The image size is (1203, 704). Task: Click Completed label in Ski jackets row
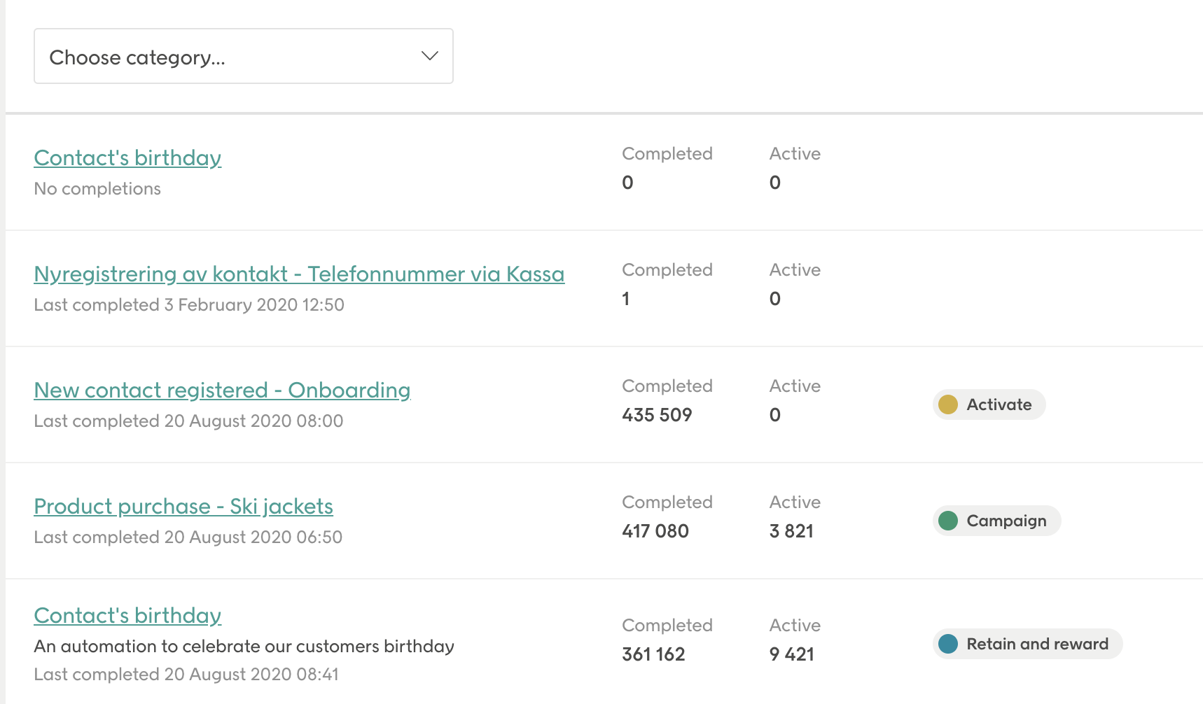tap(667, 502)
